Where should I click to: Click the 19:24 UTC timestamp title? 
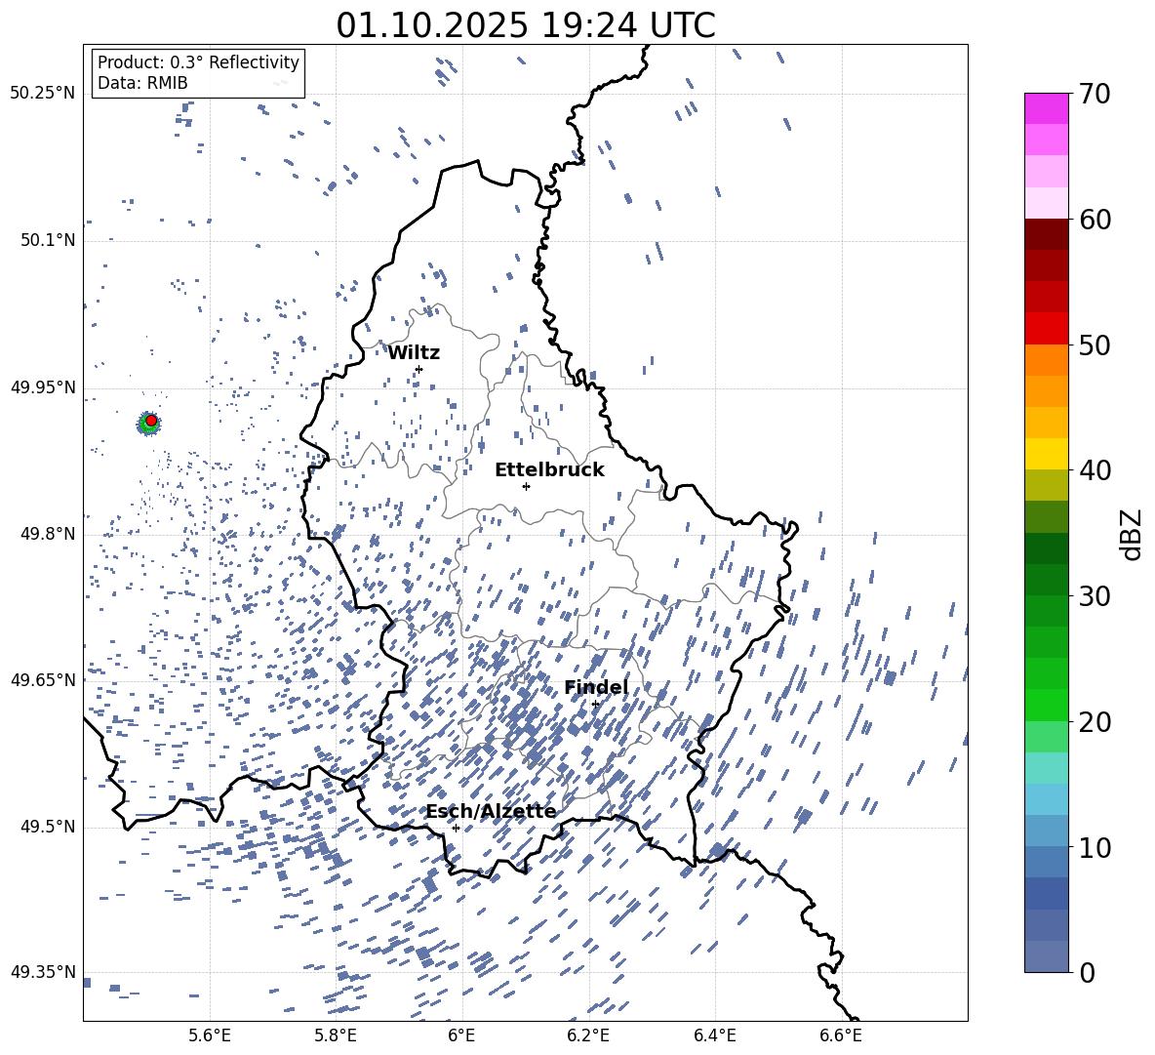pyautogui.click(x=525, y=25)
